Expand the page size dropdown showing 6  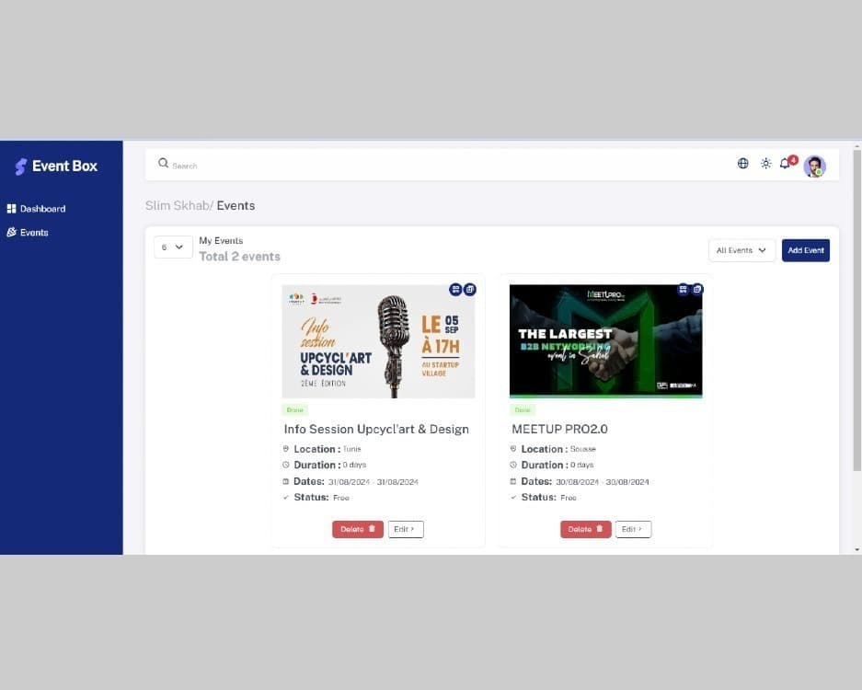coord(173,247)
